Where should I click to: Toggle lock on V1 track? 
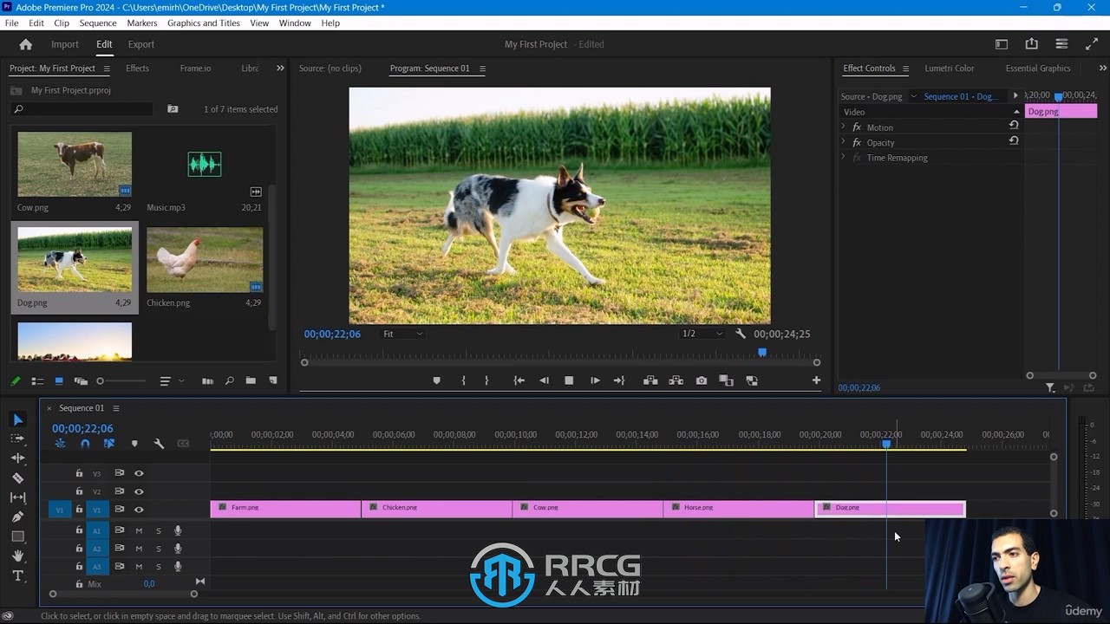coord(79,510)
